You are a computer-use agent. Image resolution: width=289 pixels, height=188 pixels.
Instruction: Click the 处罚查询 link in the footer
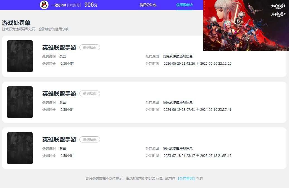[x=186, y=179]
